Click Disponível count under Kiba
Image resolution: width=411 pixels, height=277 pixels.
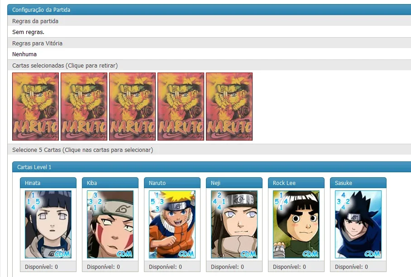point(103,267)
